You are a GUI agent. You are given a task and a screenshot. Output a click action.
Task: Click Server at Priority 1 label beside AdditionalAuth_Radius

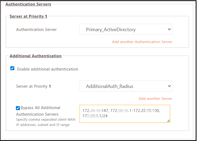33,86
